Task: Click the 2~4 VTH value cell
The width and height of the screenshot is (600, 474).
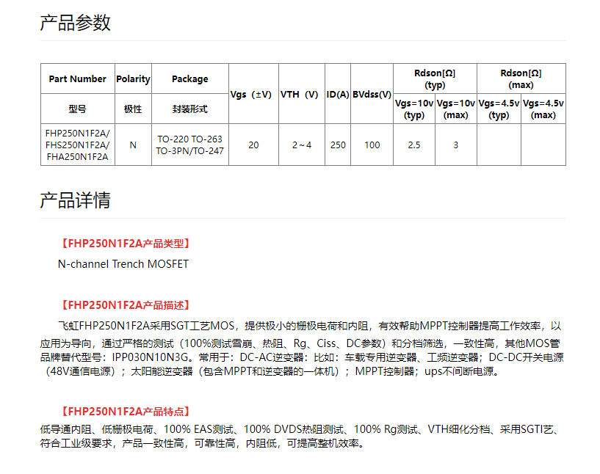Action: click(x=301, y=145)
